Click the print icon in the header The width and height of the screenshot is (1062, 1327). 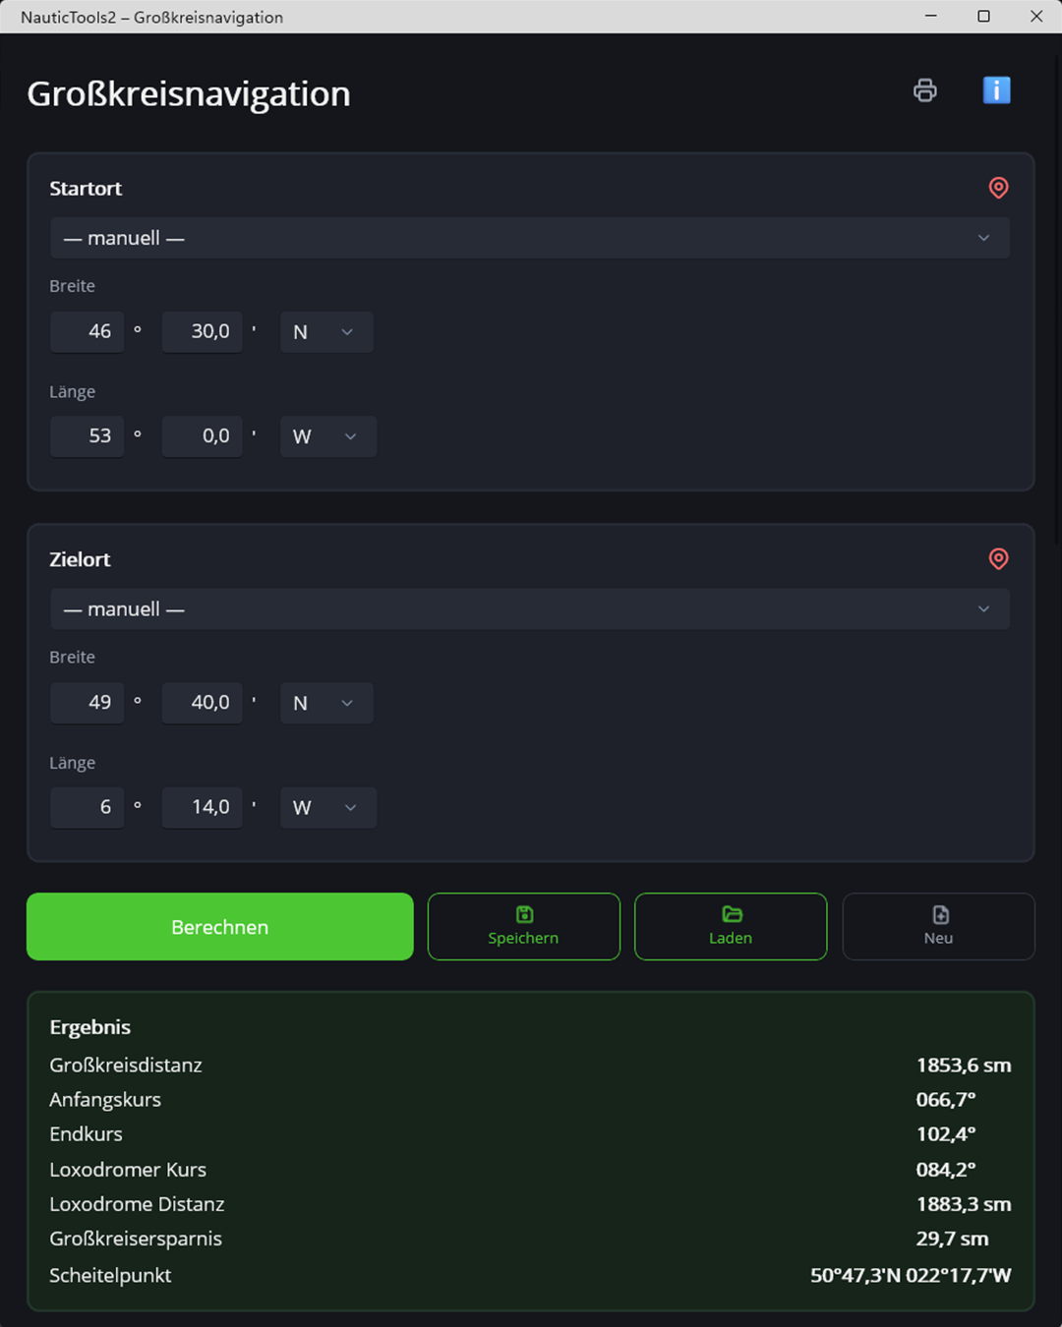click(925, 90)
